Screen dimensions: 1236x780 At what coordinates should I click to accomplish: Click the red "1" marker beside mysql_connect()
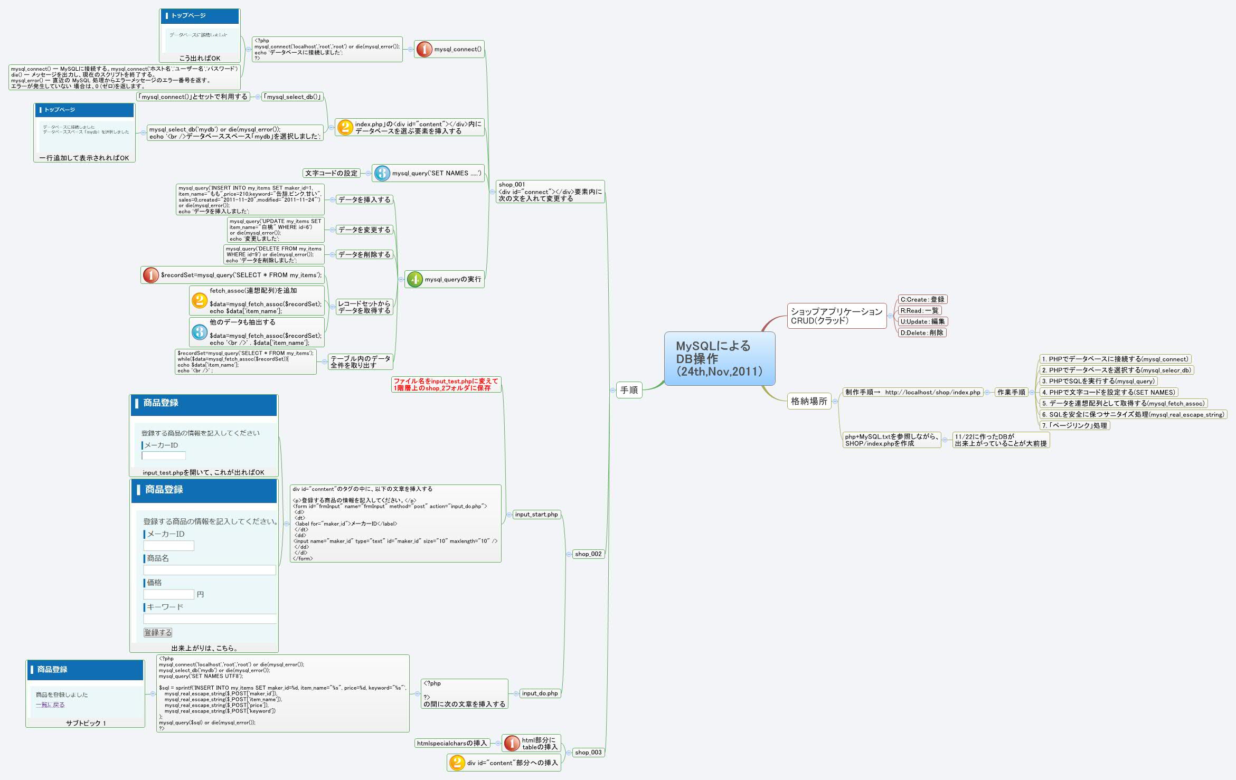(424, 49)
